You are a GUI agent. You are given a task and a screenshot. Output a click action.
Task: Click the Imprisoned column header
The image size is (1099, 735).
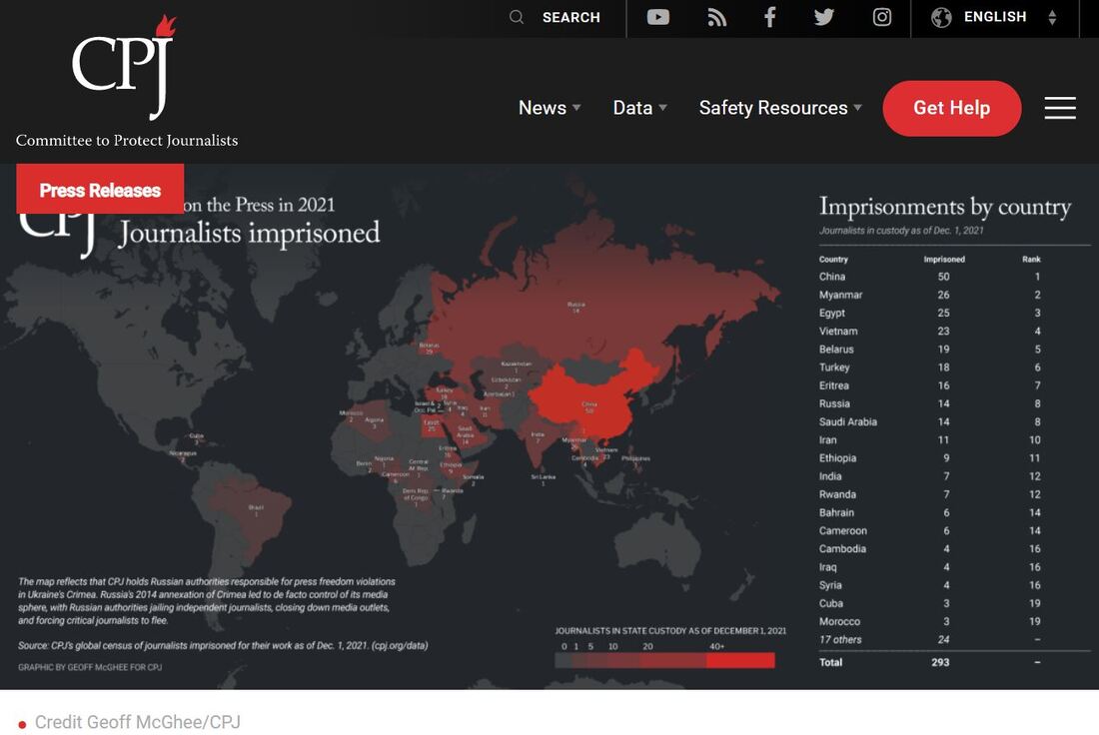pyautogui.click(x=944, y=260)
